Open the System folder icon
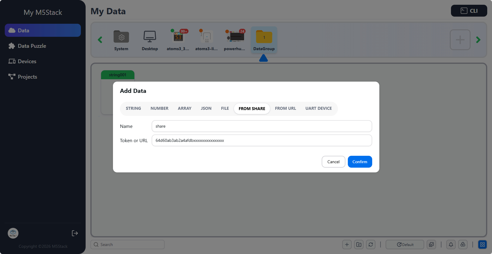Image resolution: width=492 pixels, height=254 pixels. pos(121,37)
